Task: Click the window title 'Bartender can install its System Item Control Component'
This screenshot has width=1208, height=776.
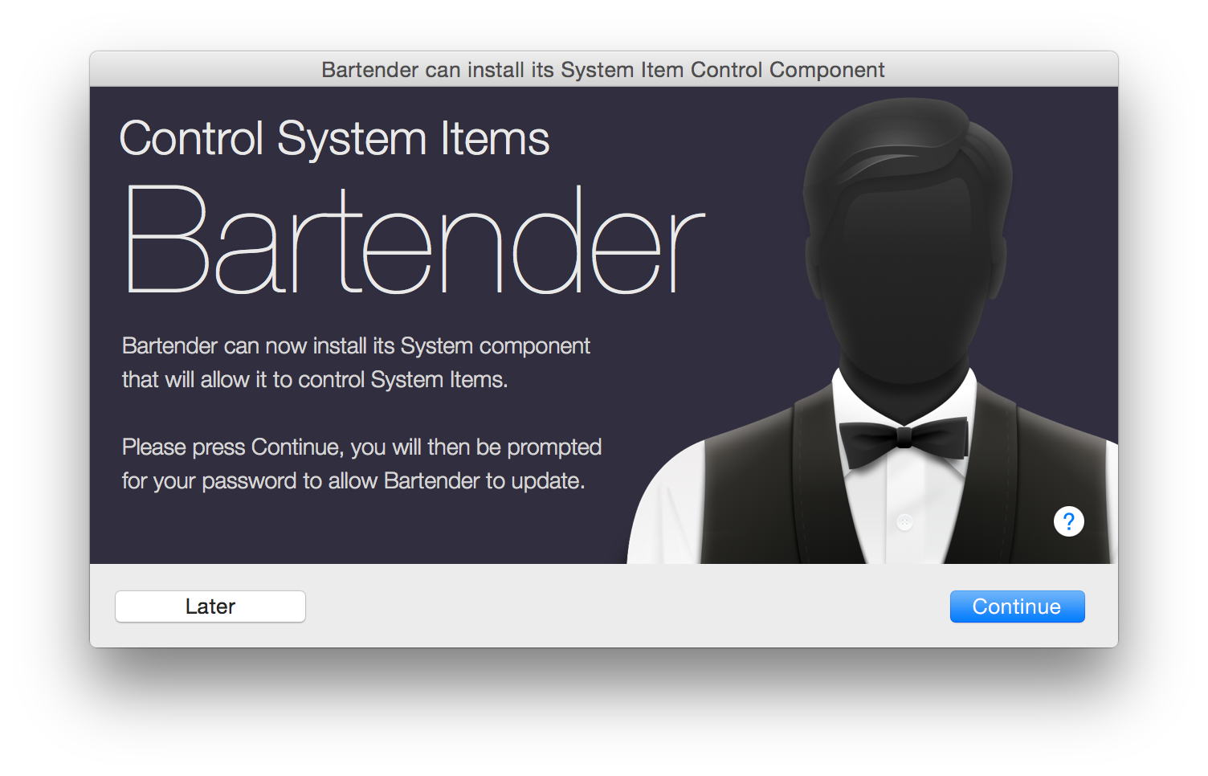Action: 603,70
